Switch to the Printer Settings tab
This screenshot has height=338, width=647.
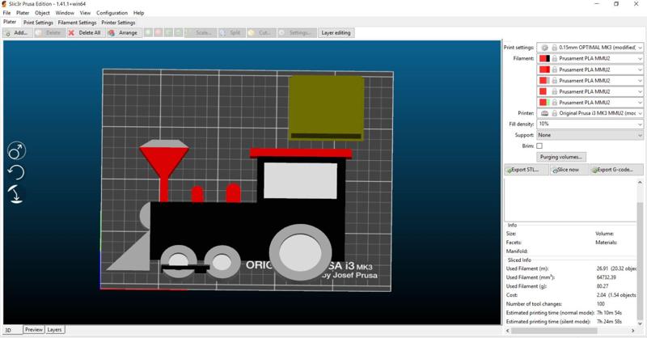click(x=118, y=23)
